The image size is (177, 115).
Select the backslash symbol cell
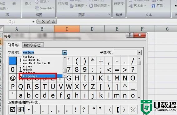click(109, 87)
